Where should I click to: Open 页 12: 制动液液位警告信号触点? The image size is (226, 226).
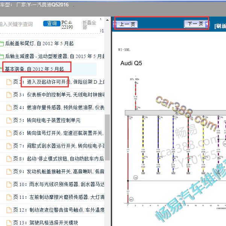59,210
